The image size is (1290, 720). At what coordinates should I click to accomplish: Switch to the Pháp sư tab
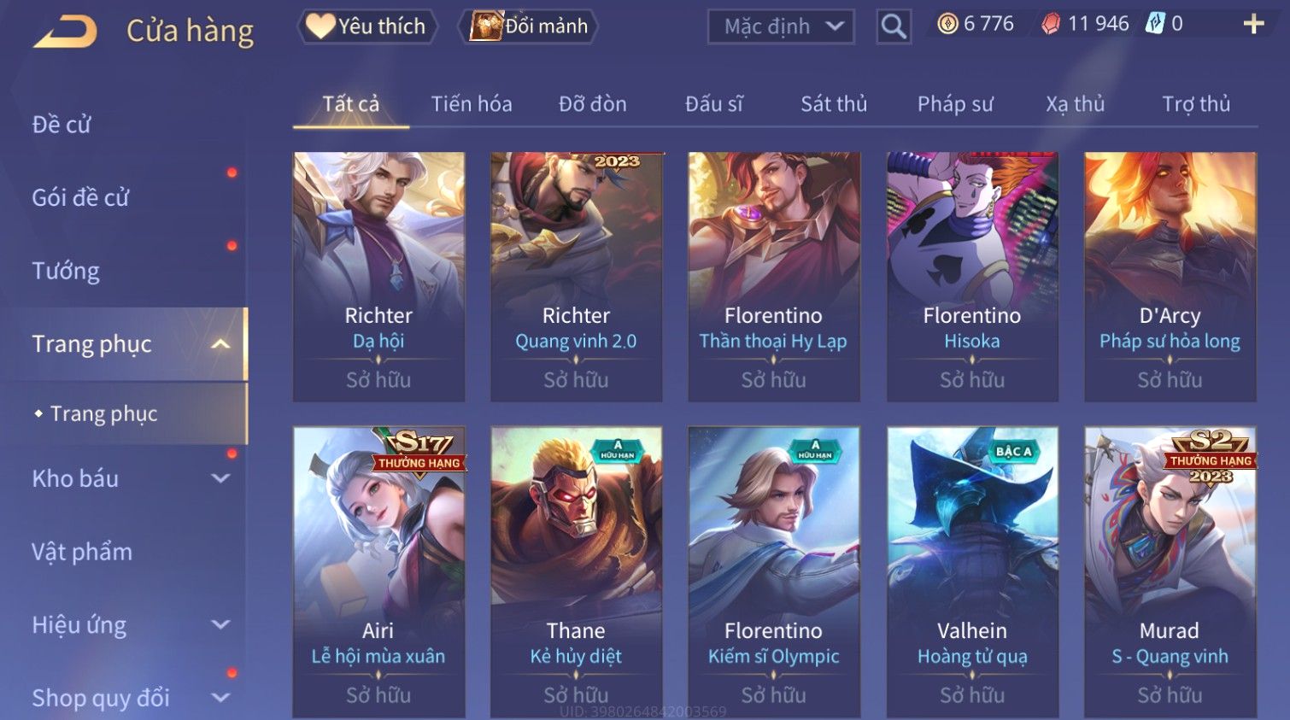click(x=955, y=104)
